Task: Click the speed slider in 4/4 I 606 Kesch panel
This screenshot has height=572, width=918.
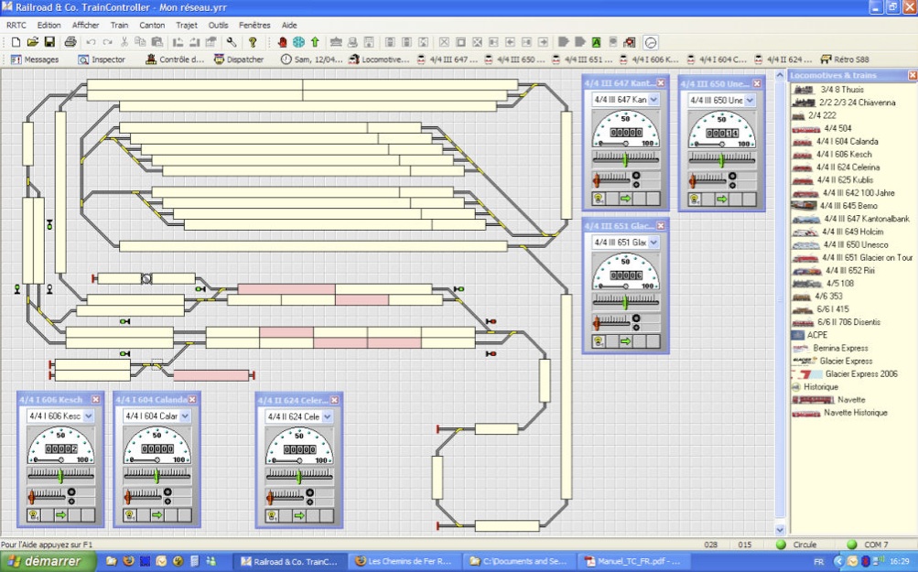Action: pos(61,475)
